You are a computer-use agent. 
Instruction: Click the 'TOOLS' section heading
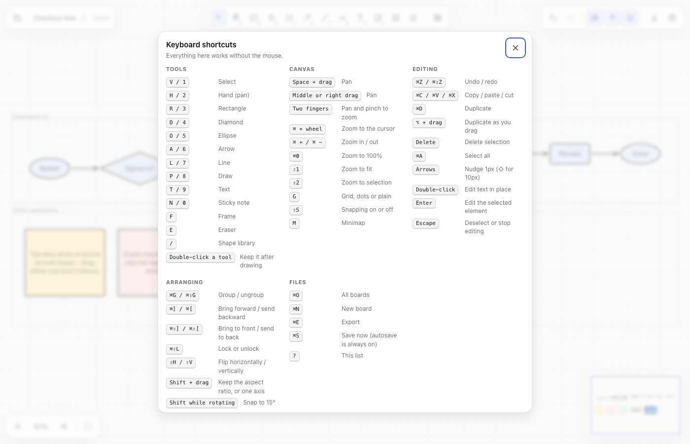point(176,69)
